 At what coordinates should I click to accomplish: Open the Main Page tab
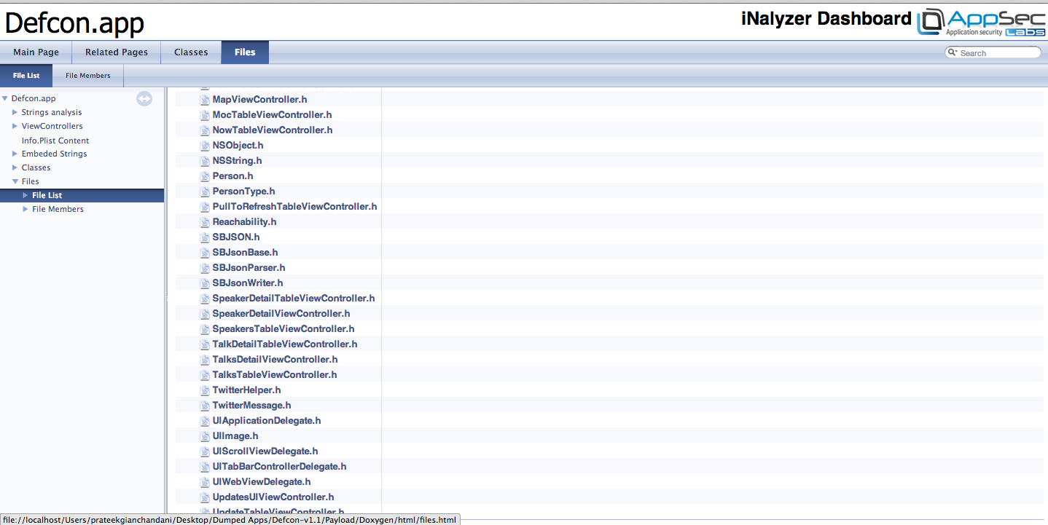(x=36, y=52)
